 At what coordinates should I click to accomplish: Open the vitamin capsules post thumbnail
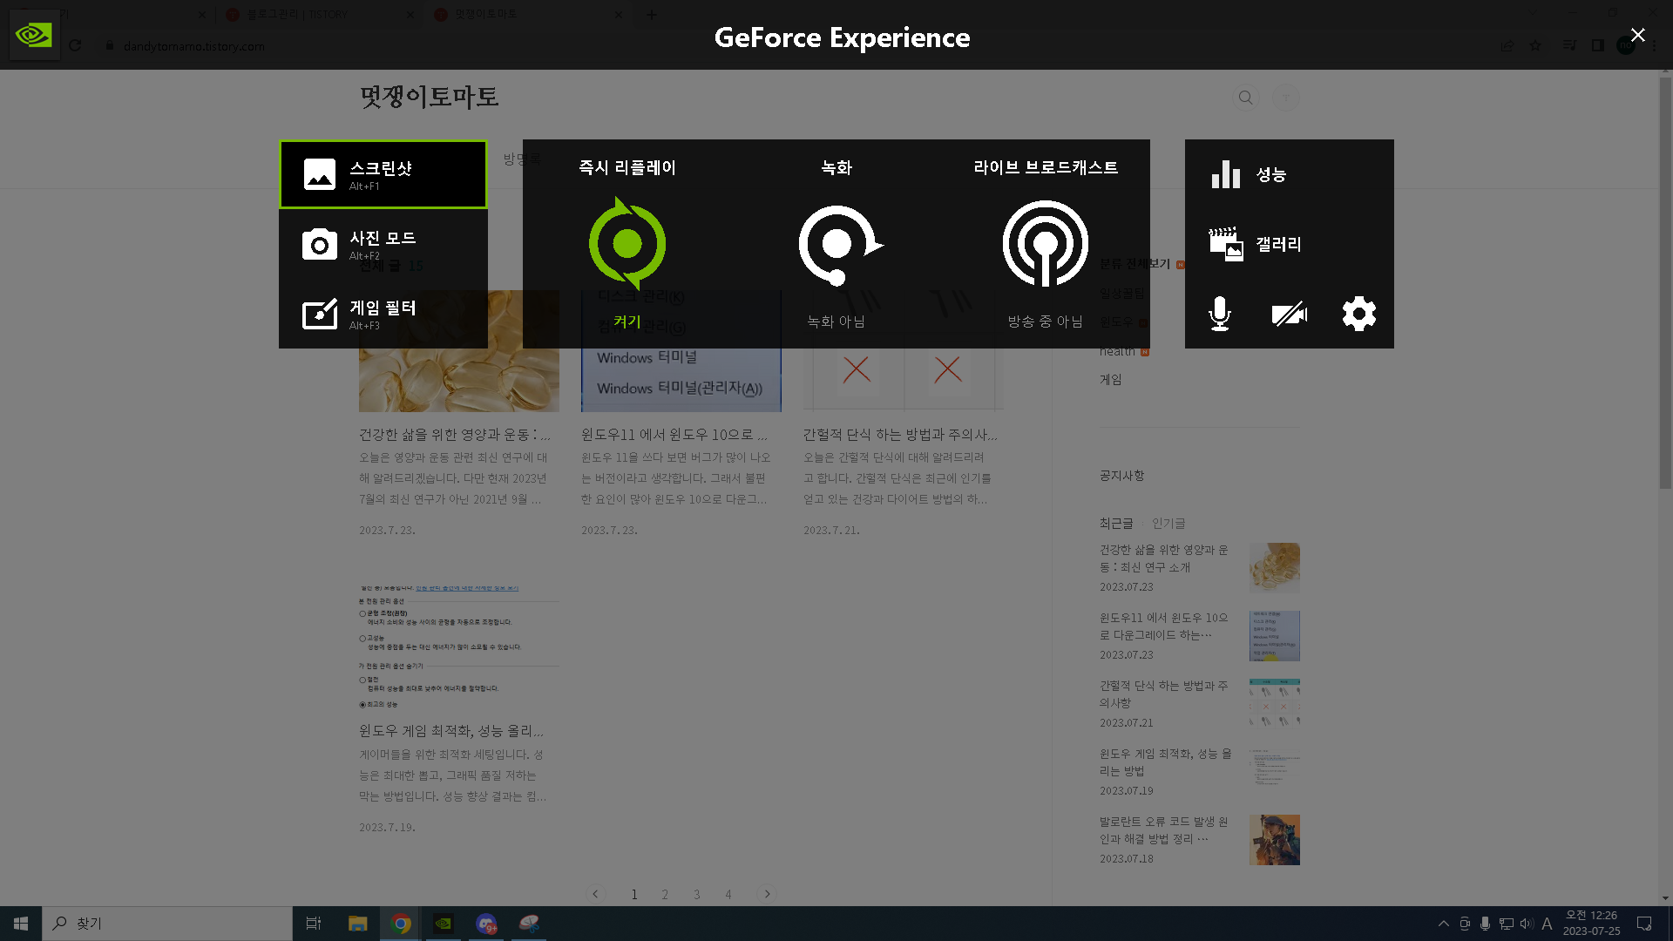[x=459, y=351]
